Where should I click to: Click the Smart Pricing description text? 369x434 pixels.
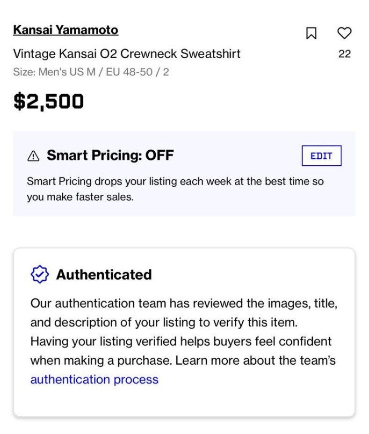pyautogui.click(x=175, y=189)
